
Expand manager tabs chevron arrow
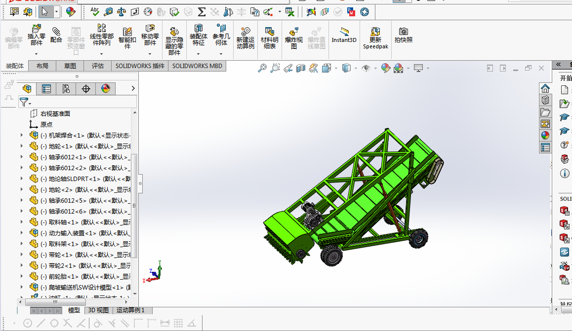(133, 88)
